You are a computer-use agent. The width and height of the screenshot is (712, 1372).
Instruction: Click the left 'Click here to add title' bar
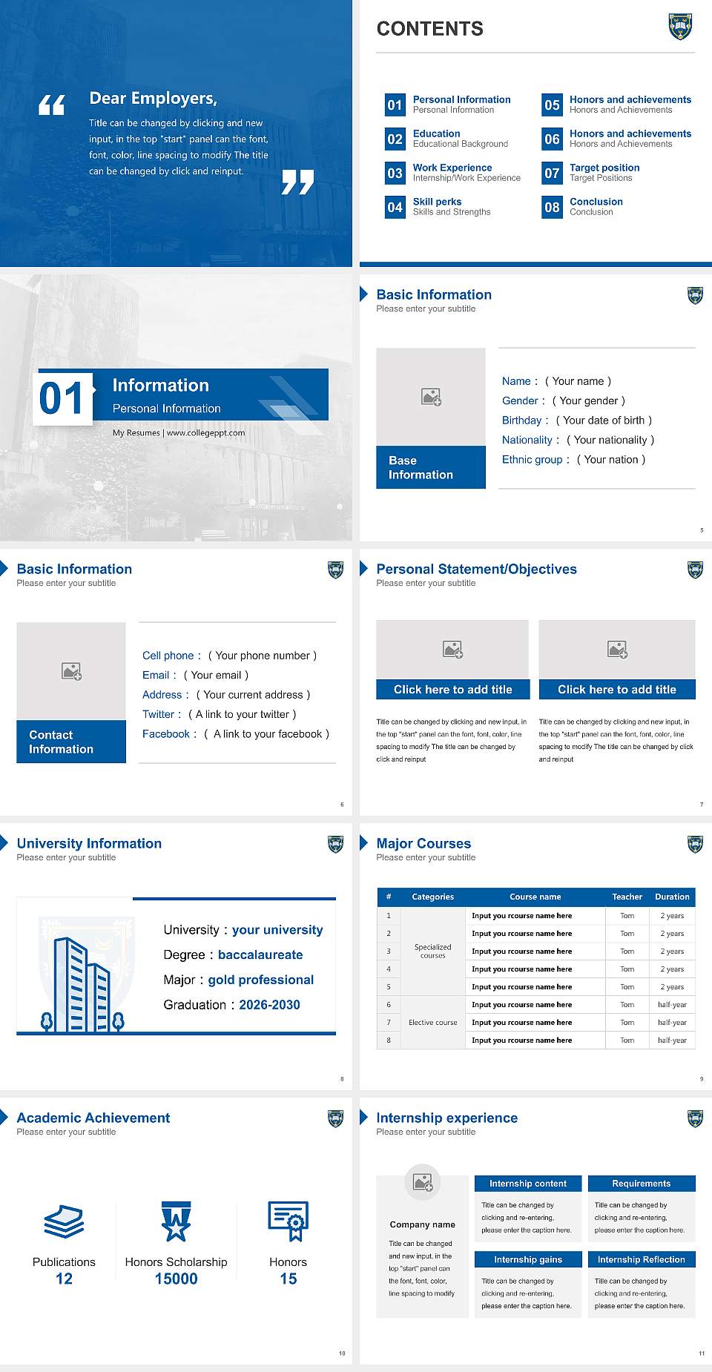(x=452, y=690)
